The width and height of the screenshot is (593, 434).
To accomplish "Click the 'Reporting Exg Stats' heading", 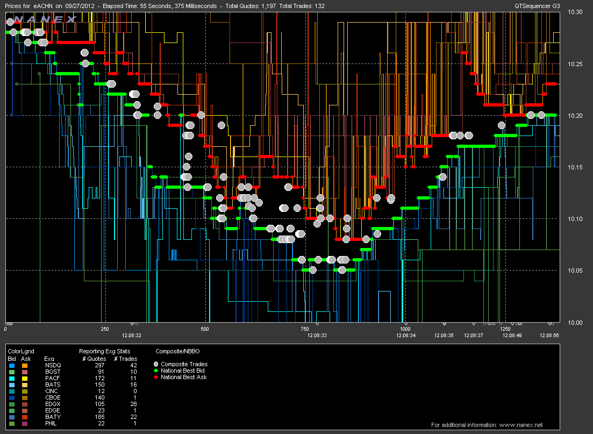I will (x=104, y=351).
